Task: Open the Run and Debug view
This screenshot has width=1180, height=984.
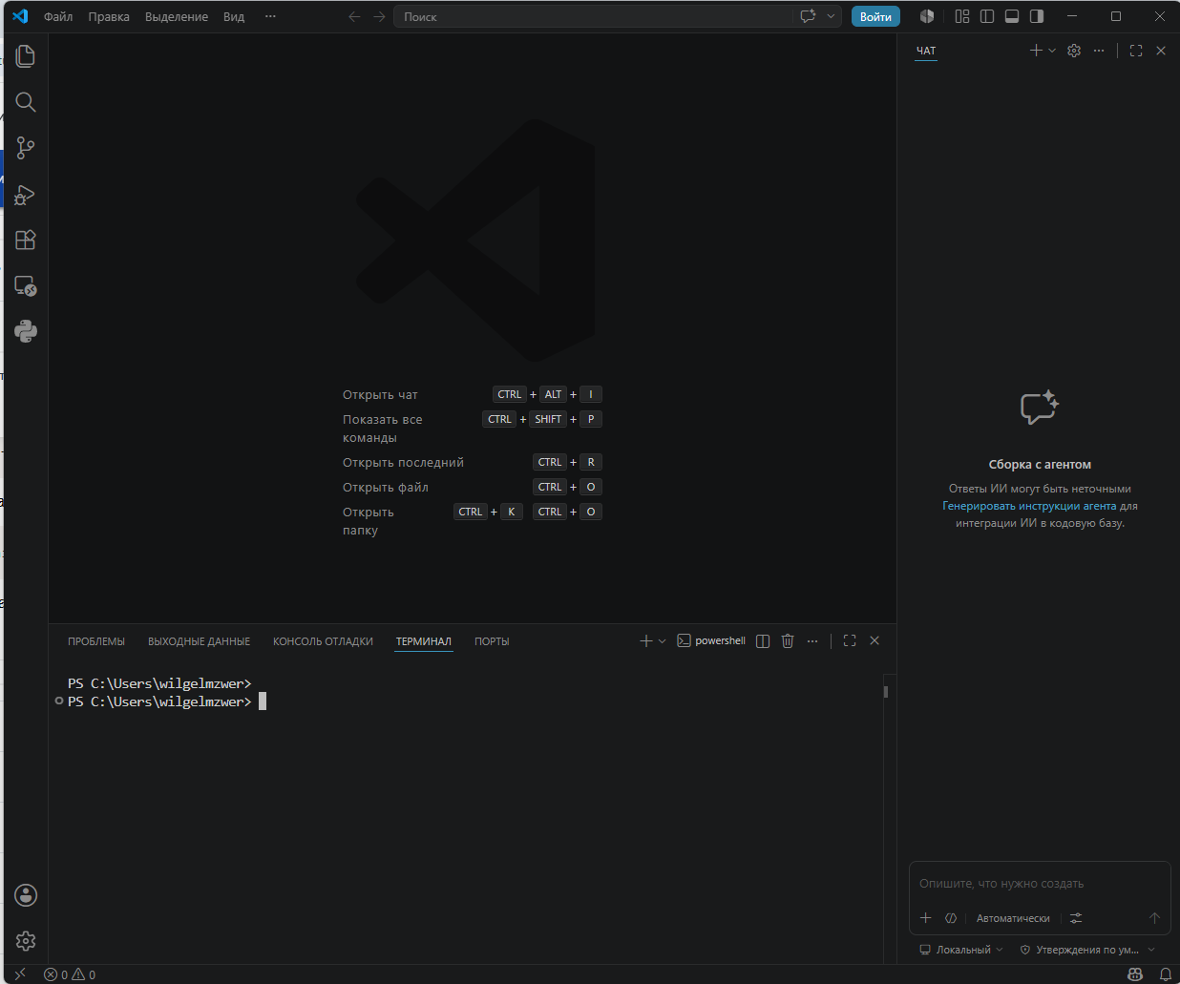Action: (x=26, y=195)
